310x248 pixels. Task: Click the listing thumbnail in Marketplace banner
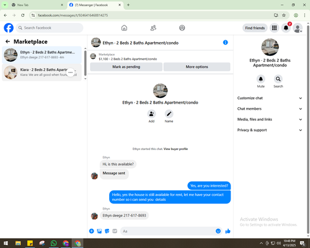tap(93, 56)
